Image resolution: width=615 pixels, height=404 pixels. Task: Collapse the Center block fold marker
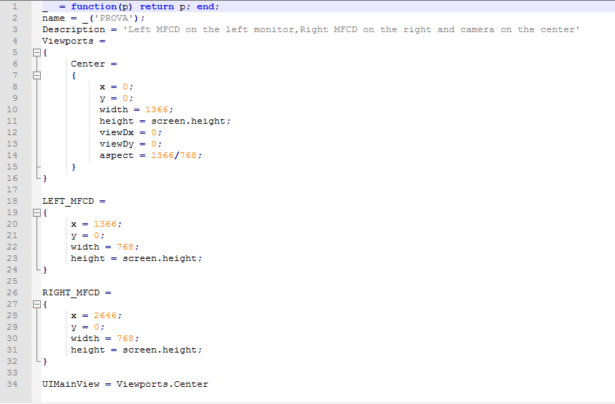pos(37,75)
